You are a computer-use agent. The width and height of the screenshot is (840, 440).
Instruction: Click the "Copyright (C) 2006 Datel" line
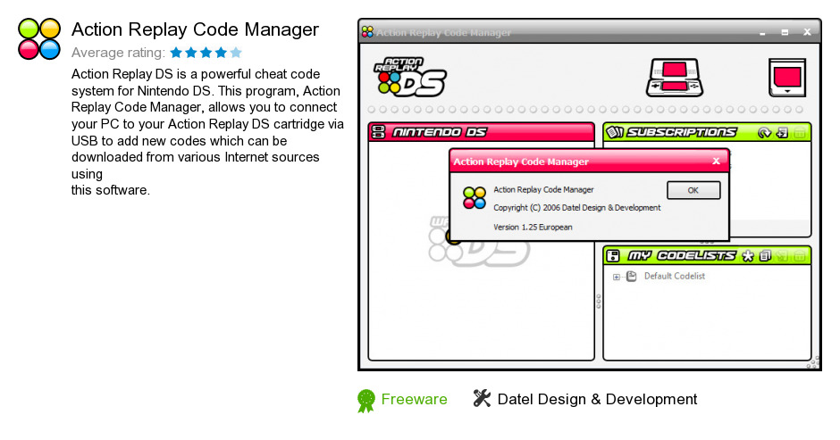point(577,208)
